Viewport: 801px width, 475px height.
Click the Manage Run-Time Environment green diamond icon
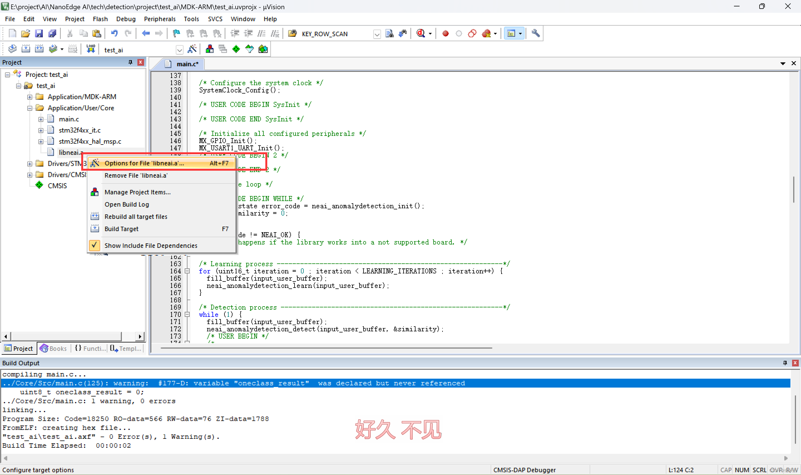pyautogui.click(x=236, y=49)
